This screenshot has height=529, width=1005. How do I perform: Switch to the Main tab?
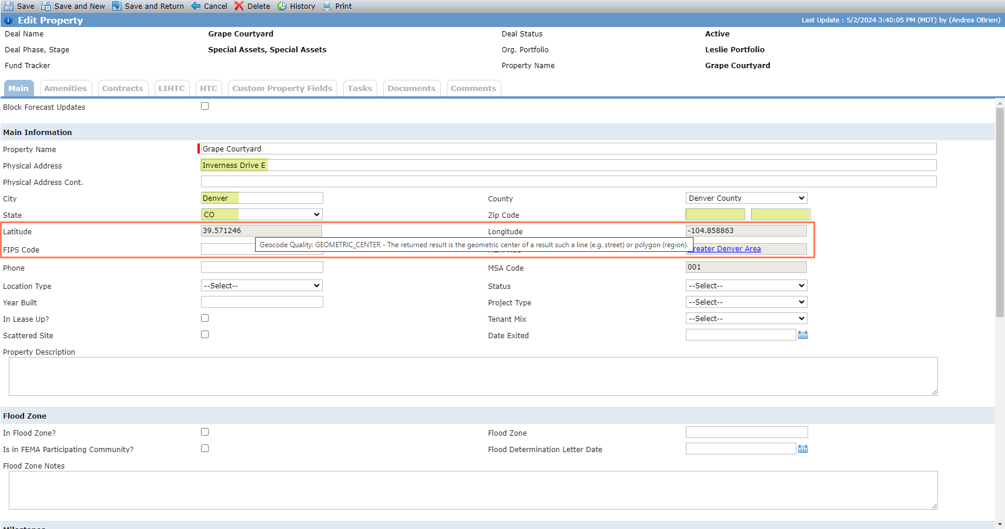click(18, 88)
